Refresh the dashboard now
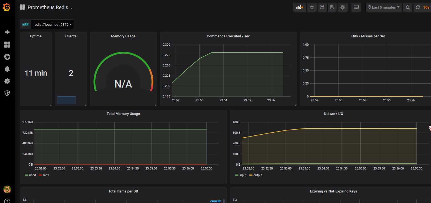The image size is (431, 203). [x=418, y=7]
